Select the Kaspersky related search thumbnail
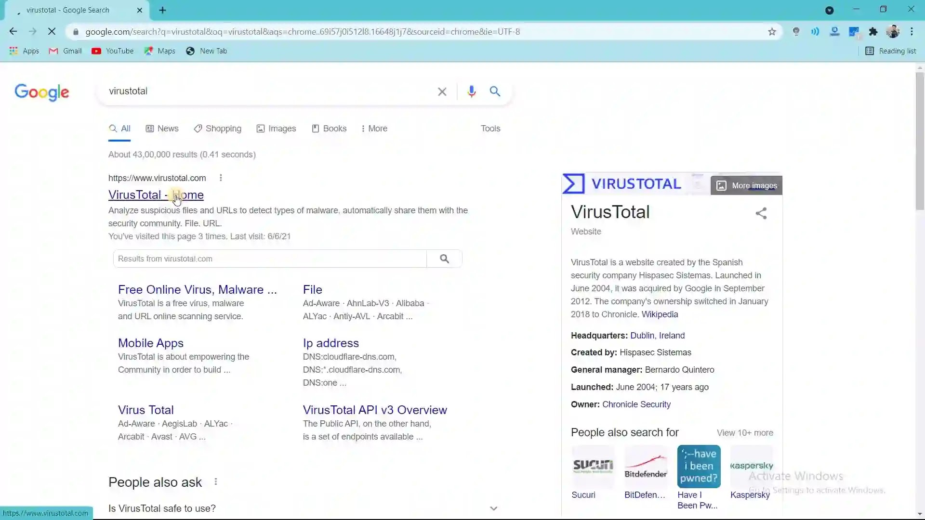 (751, 467)
